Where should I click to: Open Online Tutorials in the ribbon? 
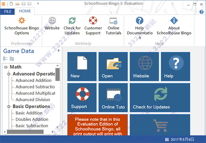click(x=113, y=26)
